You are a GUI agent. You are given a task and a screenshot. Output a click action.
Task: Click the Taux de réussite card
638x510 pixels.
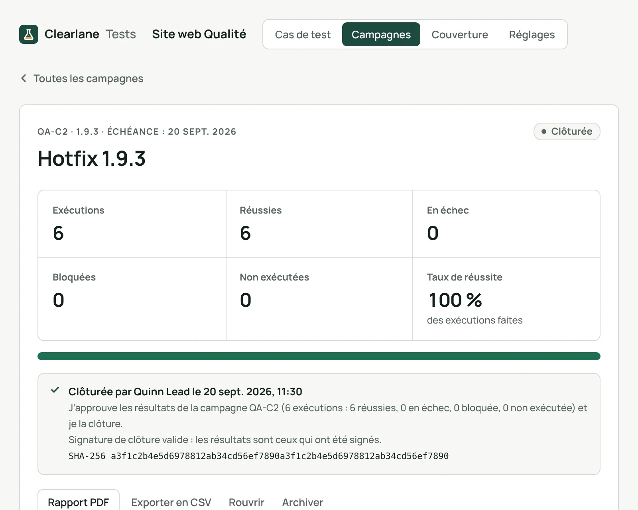[x=506, y=299]
